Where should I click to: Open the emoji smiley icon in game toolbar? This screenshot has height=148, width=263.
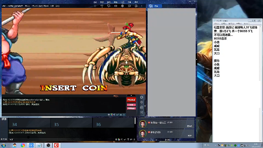[x=122, y=6]
